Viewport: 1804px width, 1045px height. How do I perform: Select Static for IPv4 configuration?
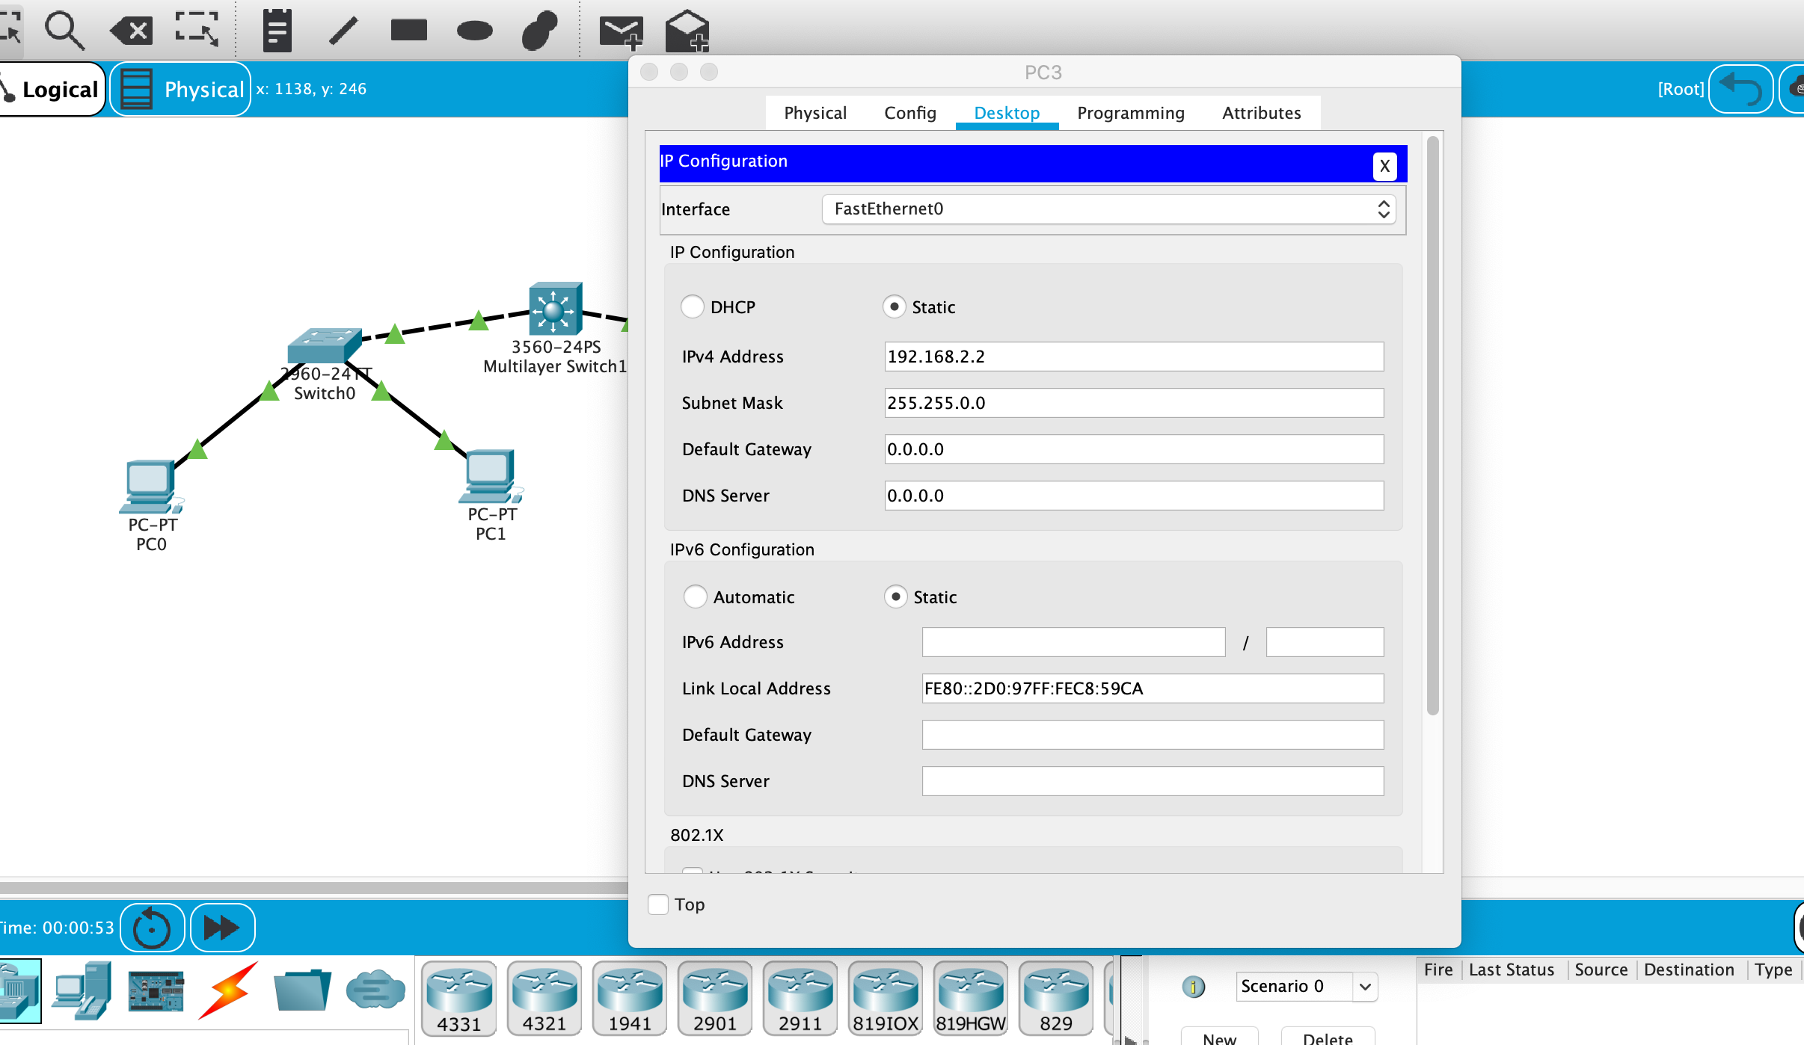click(894, 307)
